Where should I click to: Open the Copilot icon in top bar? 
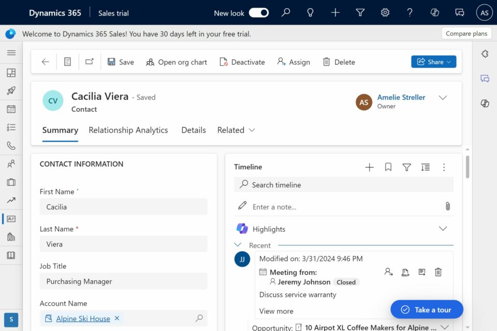tap(435, 13)
